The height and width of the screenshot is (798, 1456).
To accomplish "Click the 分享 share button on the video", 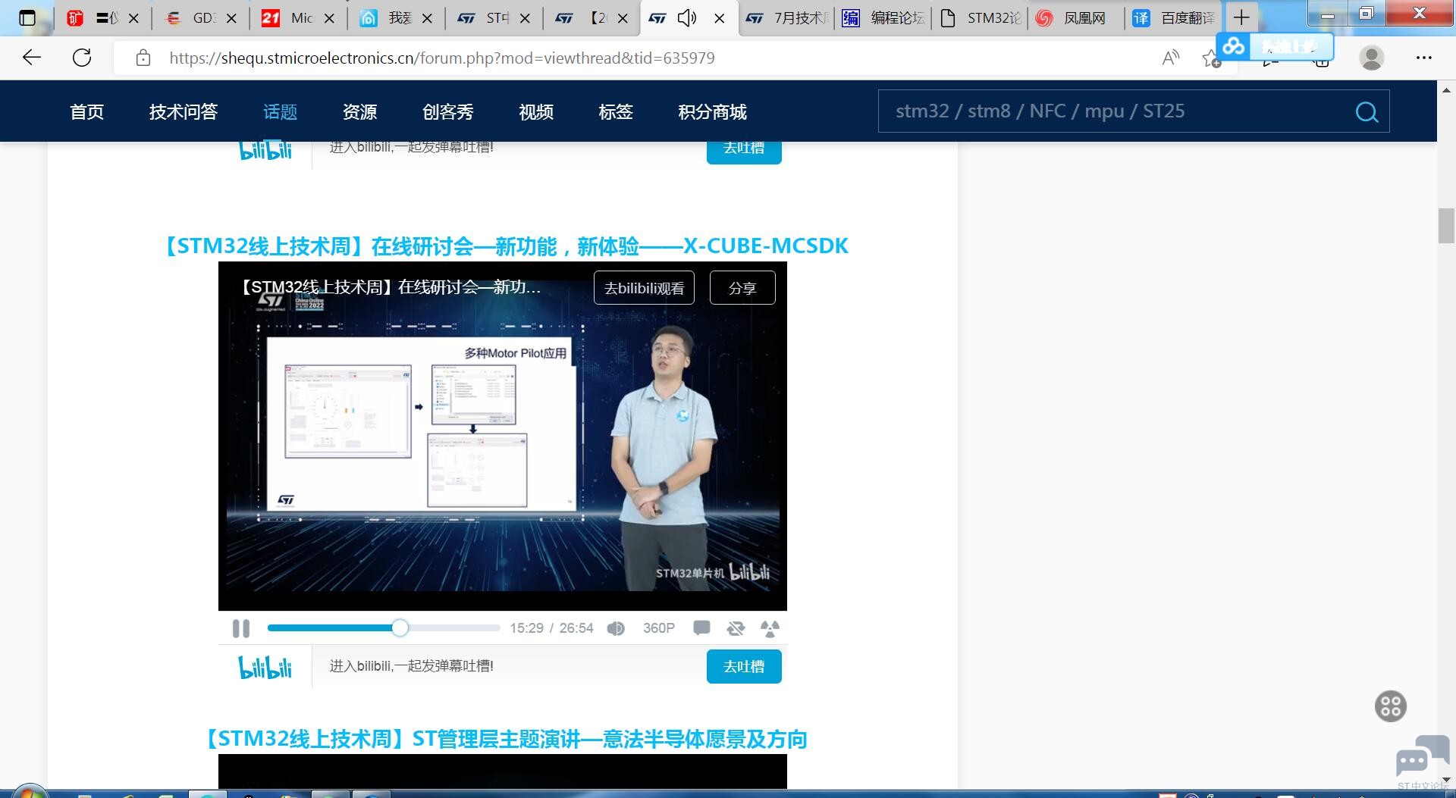I will click(742, 288).
